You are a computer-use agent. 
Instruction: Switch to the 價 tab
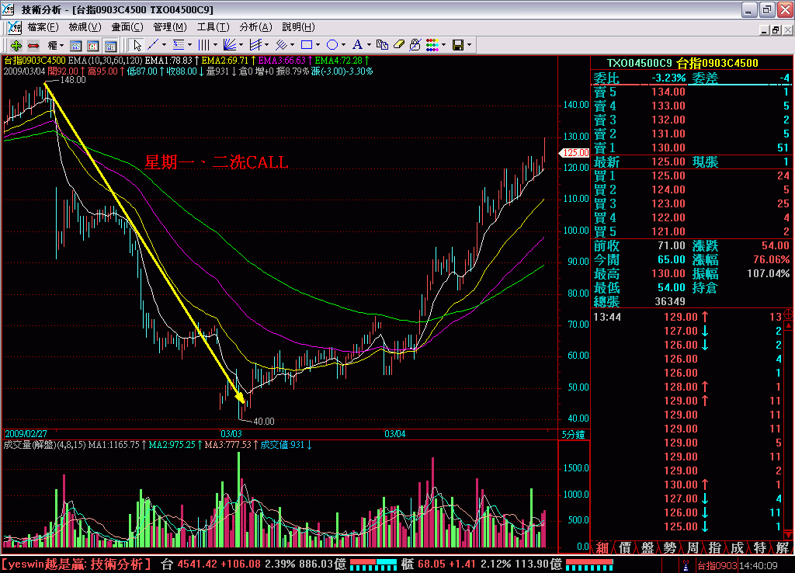point(625,547)
